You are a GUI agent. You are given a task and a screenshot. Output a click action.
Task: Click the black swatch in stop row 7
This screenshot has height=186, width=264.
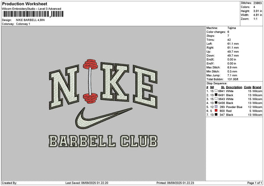click(x=216, y=114)
